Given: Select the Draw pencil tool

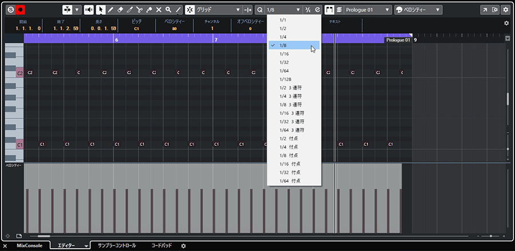Looking at the screenshot, I should coord(110,10).
